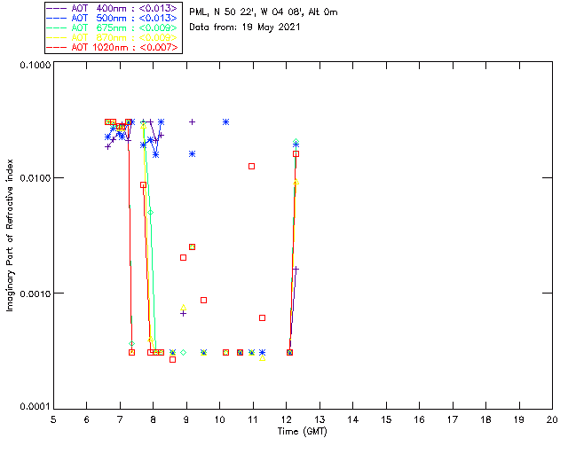Select the 'Data from: 19 May 2021' text

[x=245, y=27]
